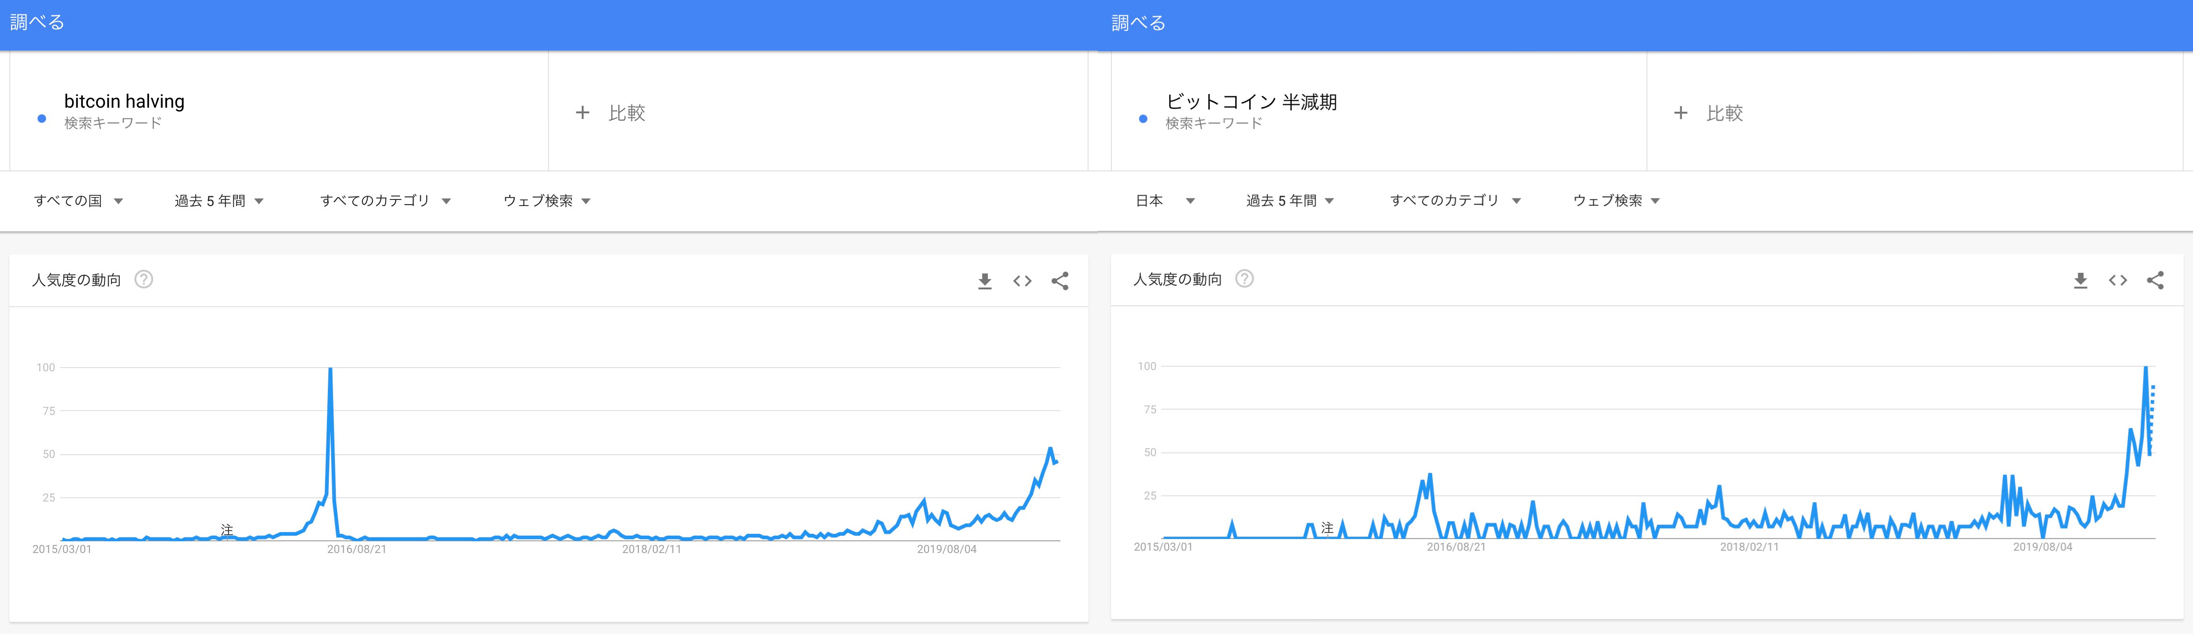Image resolution: width=2193 pixels, height=634 pixels.
Task: Click the left 調べる header title
Action: [37, 23]
